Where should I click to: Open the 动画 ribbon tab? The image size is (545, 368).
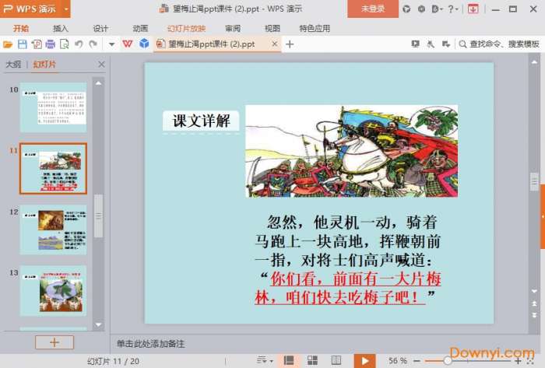coord(140,29)
